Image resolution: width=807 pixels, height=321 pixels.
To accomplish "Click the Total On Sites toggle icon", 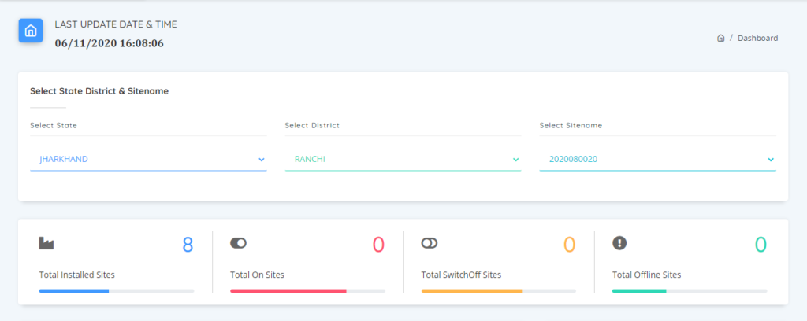I will pos(238,243).
